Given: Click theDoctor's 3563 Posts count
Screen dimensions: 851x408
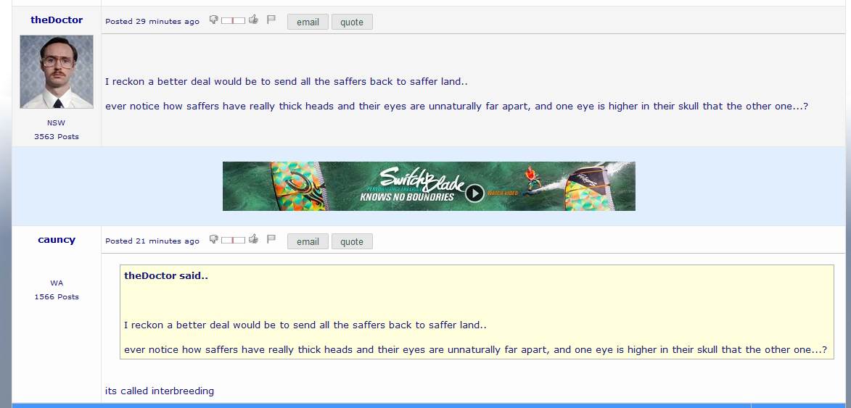Looking at the screenshot, I should (x=57, y=136).
